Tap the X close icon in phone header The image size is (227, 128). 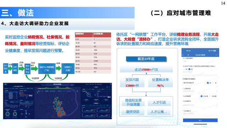(188, 55)
